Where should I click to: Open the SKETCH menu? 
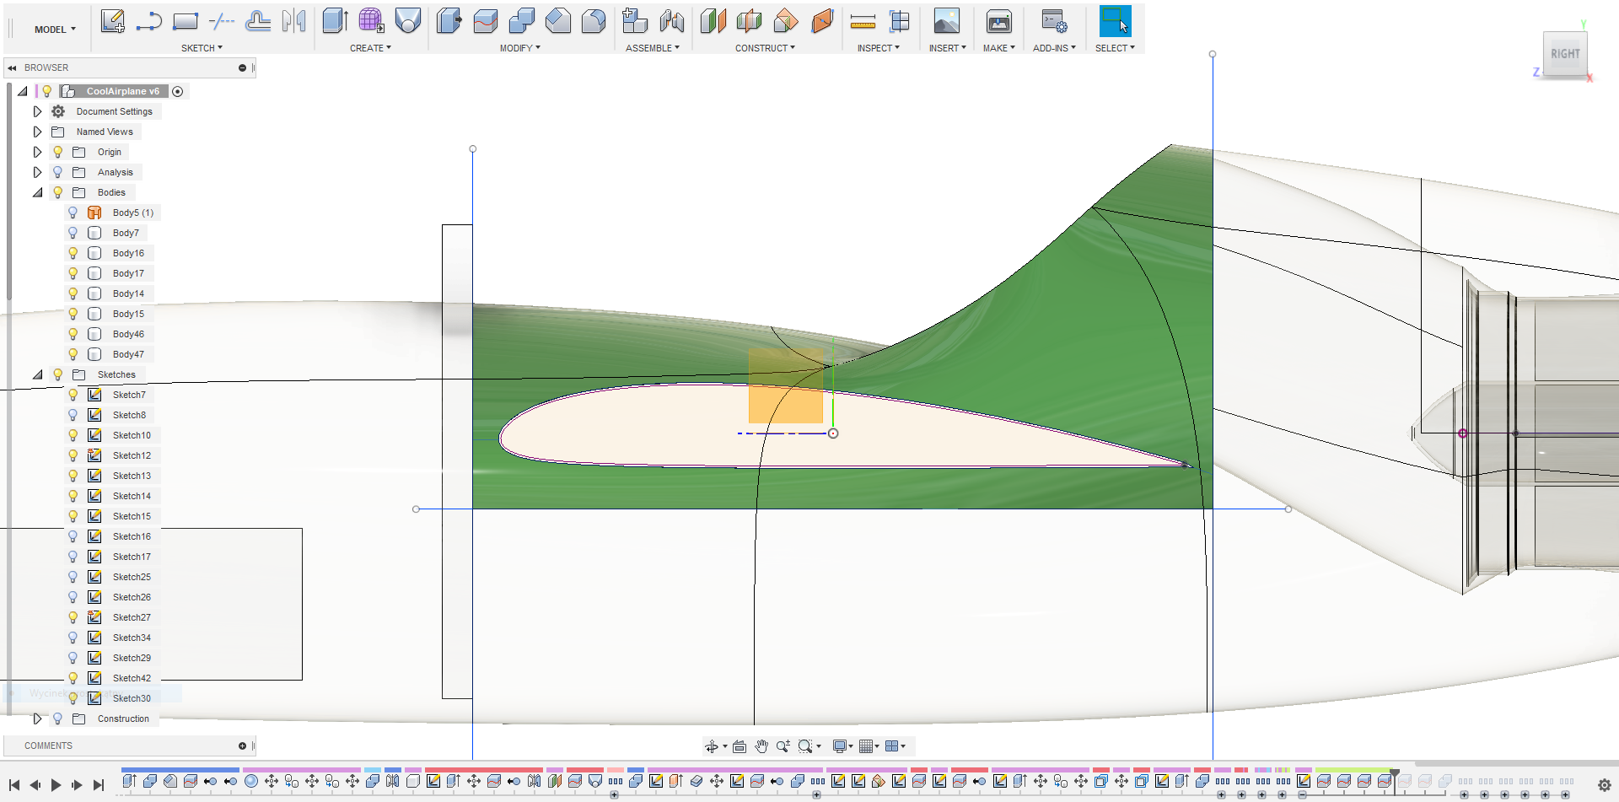(202, 48)
